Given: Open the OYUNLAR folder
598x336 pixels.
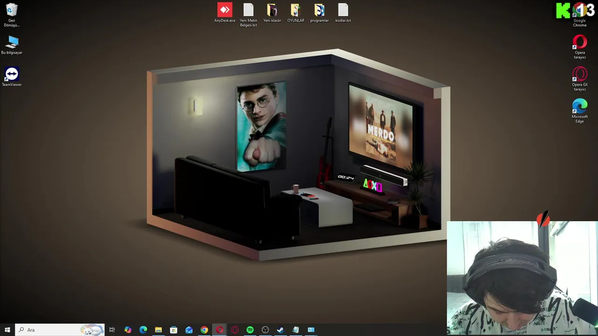Looking at the screenshot, I should tap(296, 13).
